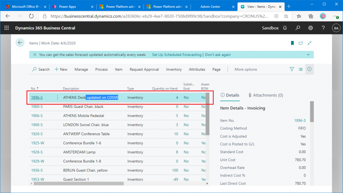Expand the notification bar chevron
The height and width of the screenshot is (193, 343).
tap(308, 55)
